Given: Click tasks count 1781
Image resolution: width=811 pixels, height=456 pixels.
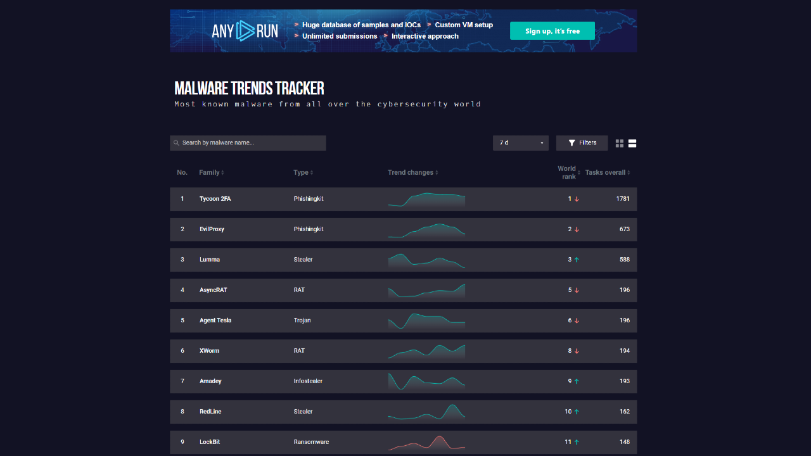Looking at the screenshot, I should [x=623, y=199].
